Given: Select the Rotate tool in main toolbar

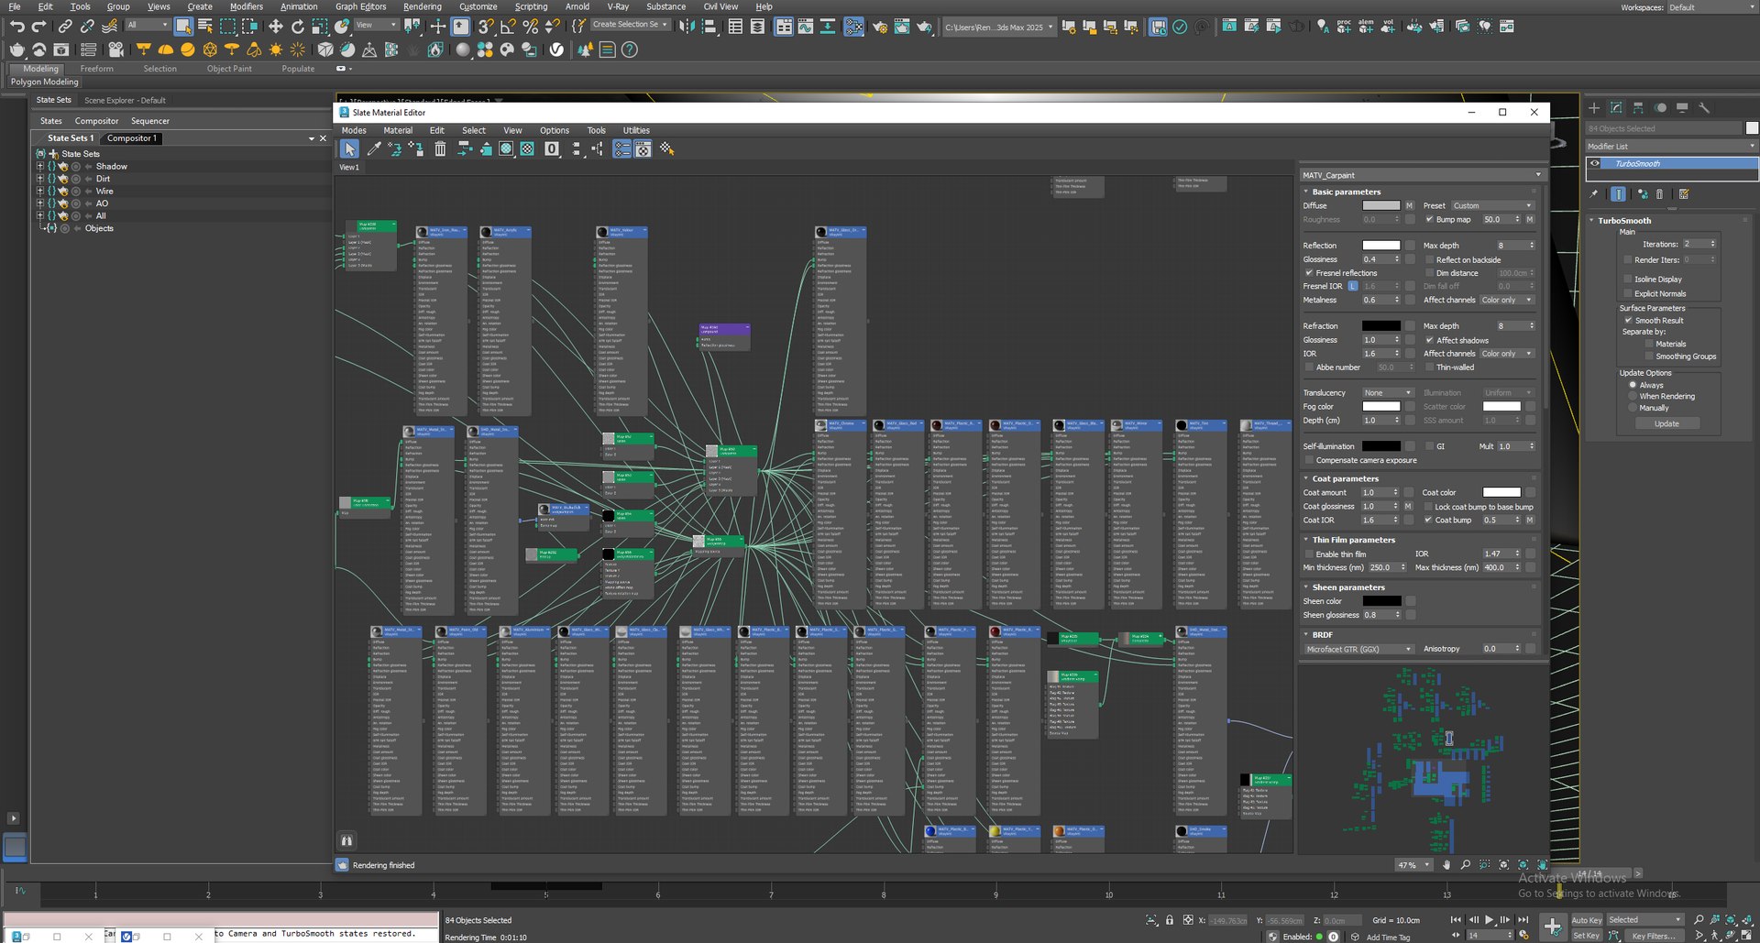Looking at the screenshot, I should [298, 27].
